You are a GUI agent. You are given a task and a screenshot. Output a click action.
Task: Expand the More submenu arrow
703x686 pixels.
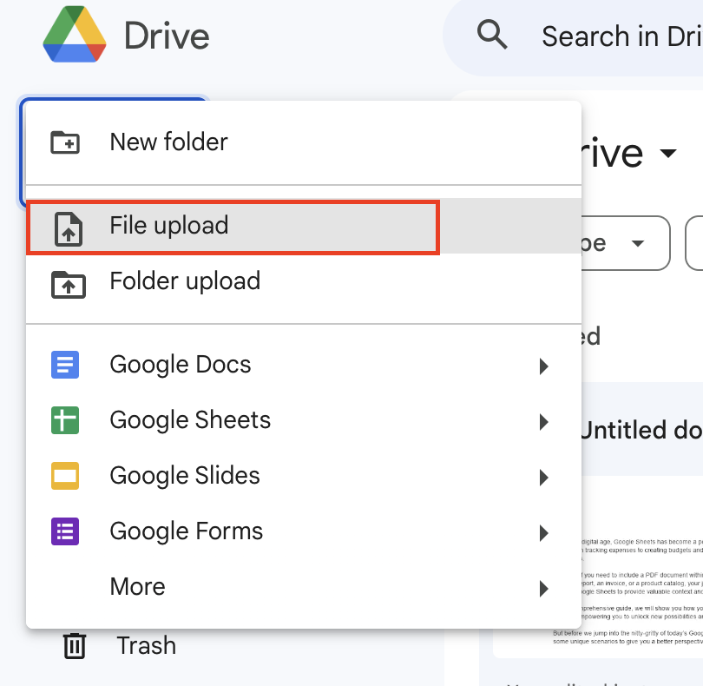pos(544,589)
